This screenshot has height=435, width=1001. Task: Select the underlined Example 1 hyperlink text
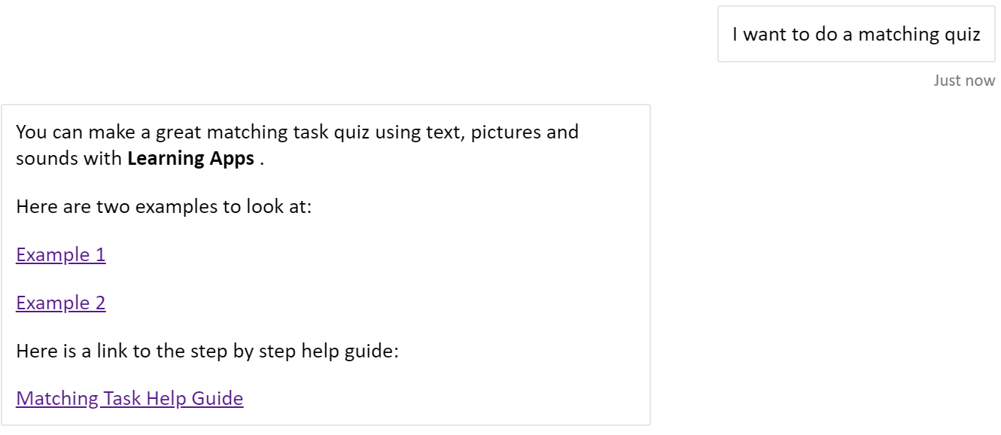point(60,254)
